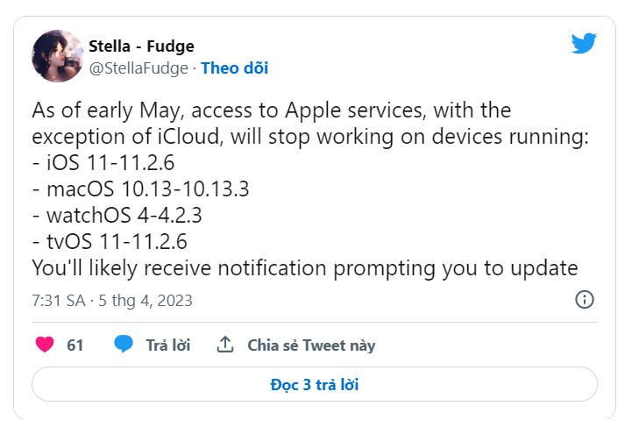Screen dimensions: 632x427
Task: Click the like count 61
Action: click(x=75, y=345)
